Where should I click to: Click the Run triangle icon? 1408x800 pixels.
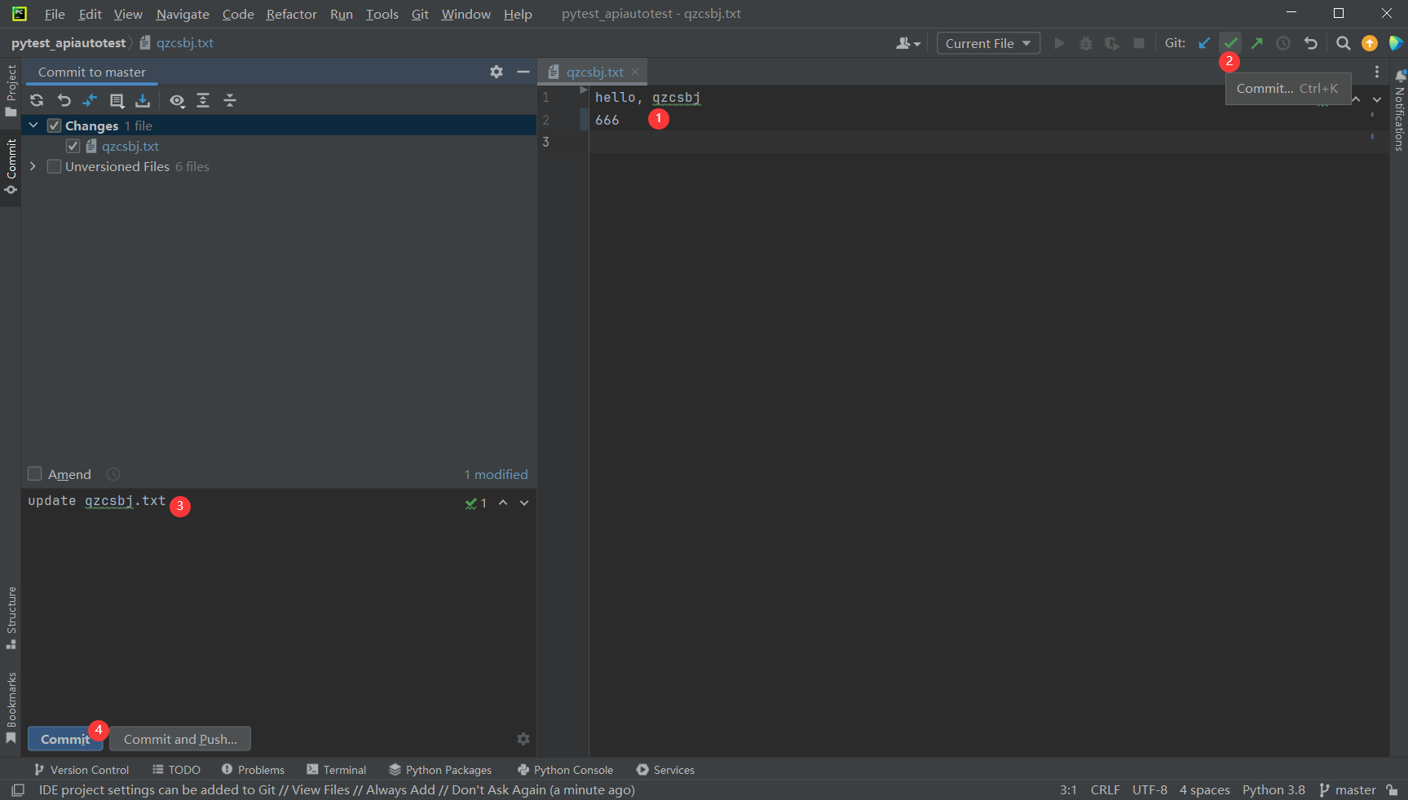pos(1060,43)
